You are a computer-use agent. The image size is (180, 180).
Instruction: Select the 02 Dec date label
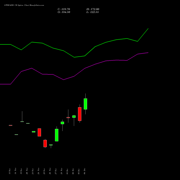coord(73,171)
